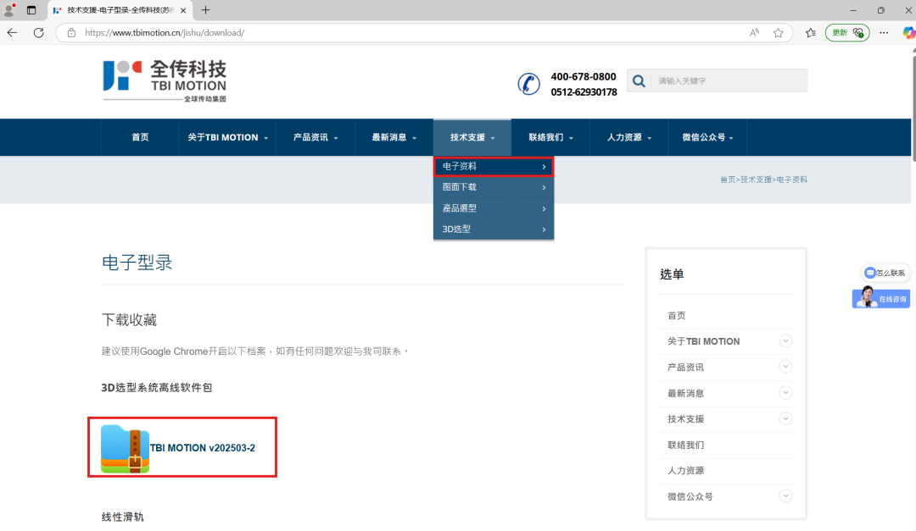The width and height of the screenshot is (916, 531).
Task: Open 首页 in the 选单 sidebar
Action: 677,316
